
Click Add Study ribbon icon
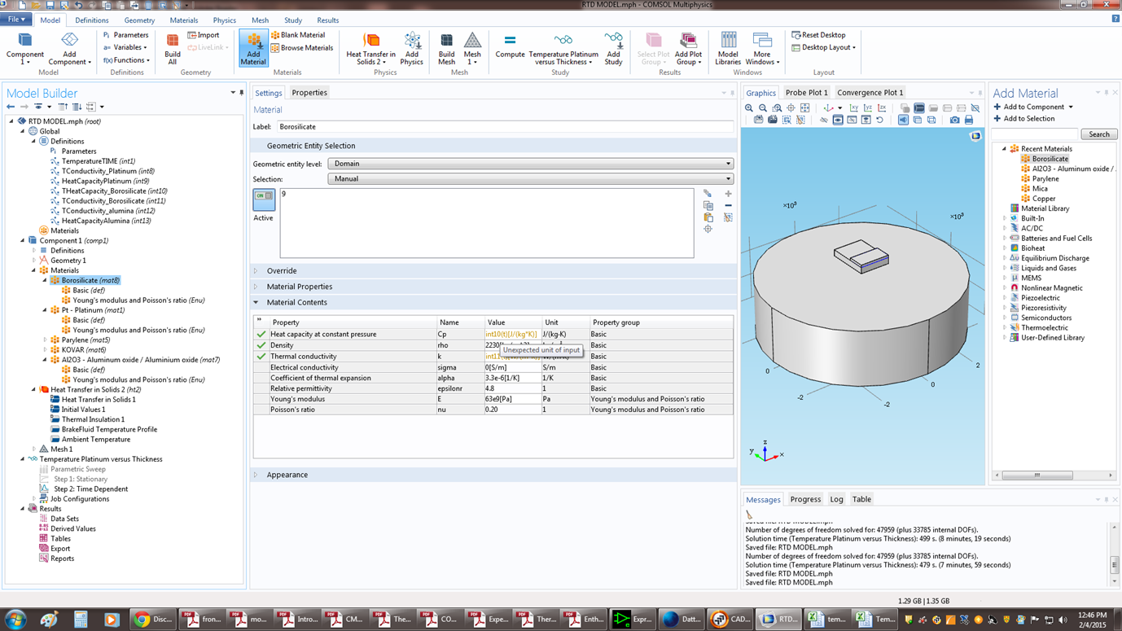click(613, 49)
